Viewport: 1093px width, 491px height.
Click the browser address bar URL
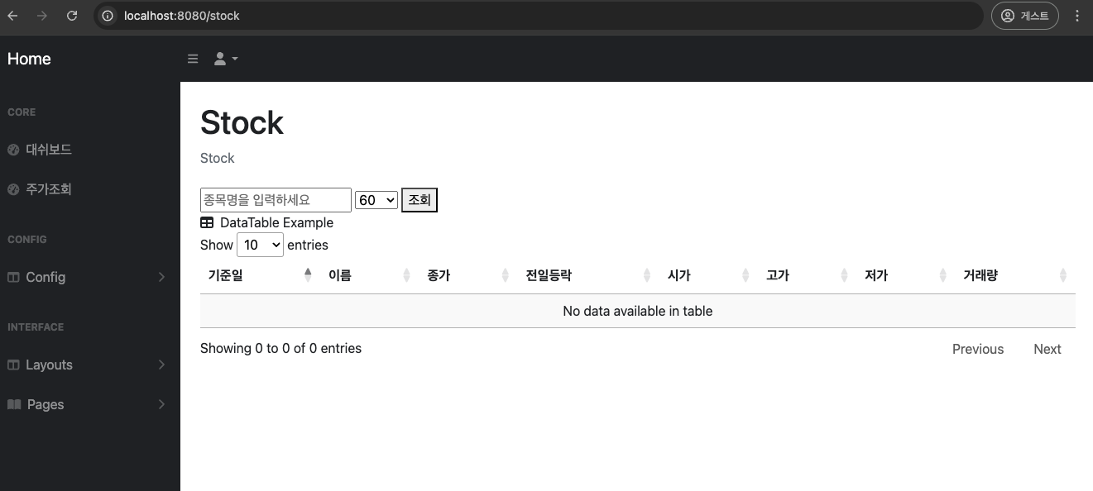[181, 16]
